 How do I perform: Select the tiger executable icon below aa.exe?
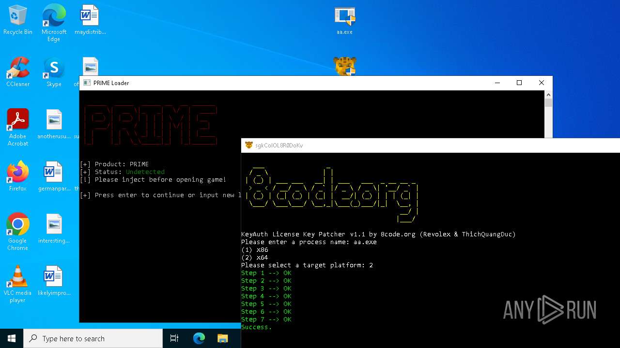point(344,66)
